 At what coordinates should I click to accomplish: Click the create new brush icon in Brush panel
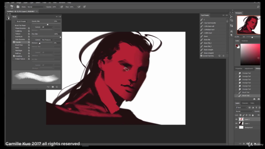(x=57, y=87)
